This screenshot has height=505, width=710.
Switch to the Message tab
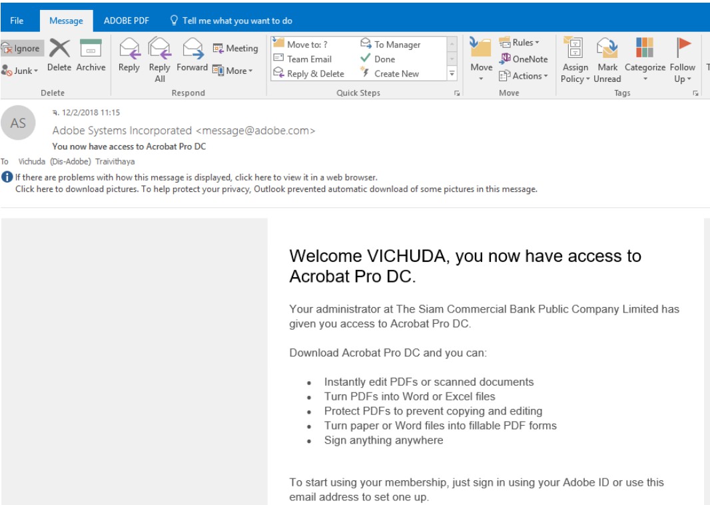[x=66, y=21]
